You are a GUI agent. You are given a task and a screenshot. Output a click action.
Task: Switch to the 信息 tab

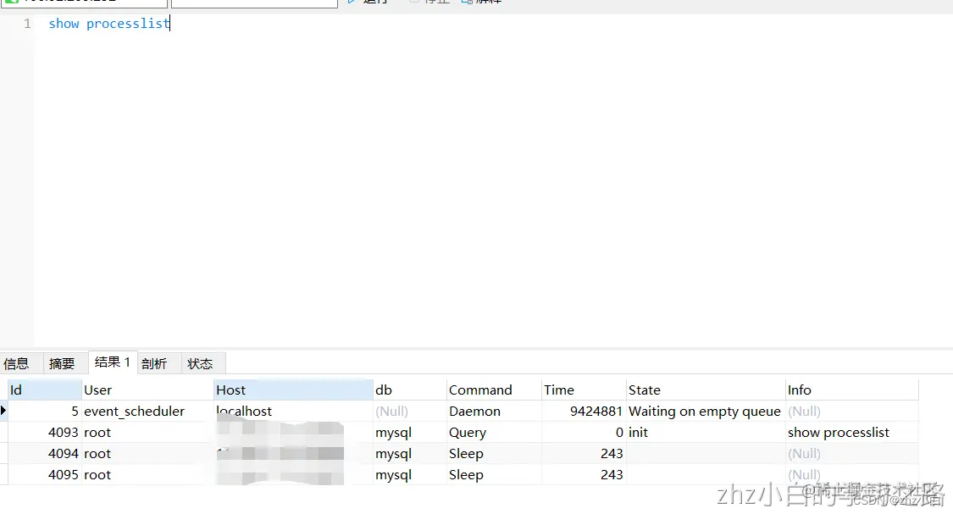click(16, 363)
